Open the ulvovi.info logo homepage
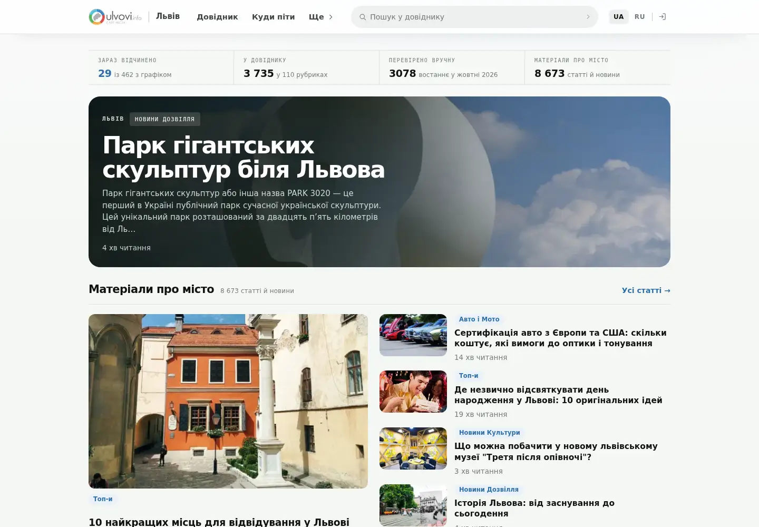The height and width of the screenshot is (527, 759). click(115, 17)
